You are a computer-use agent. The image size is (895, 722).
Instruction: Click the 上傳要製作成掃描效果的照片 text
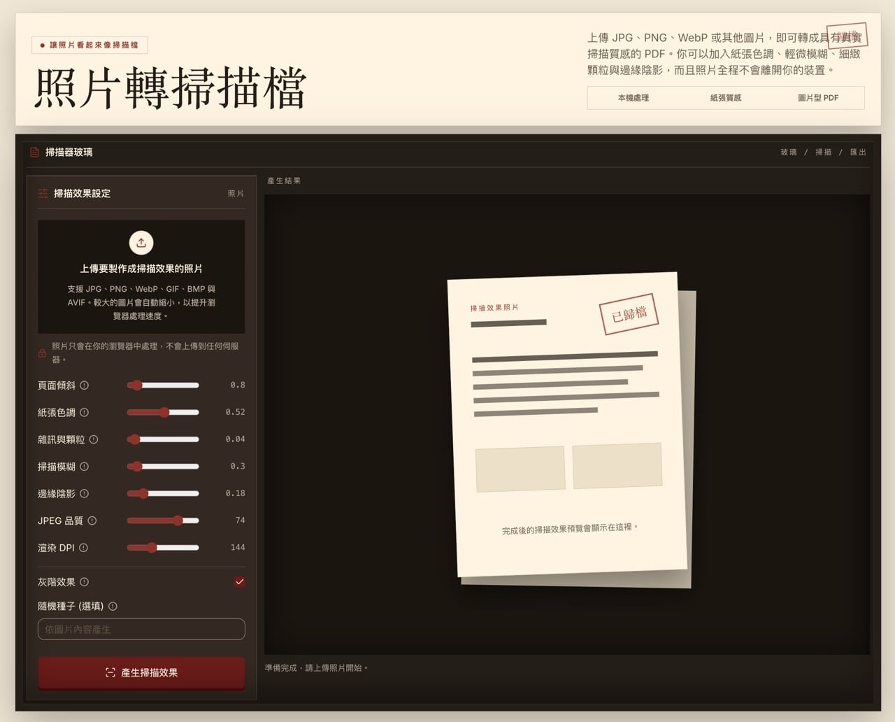[141, 269]
